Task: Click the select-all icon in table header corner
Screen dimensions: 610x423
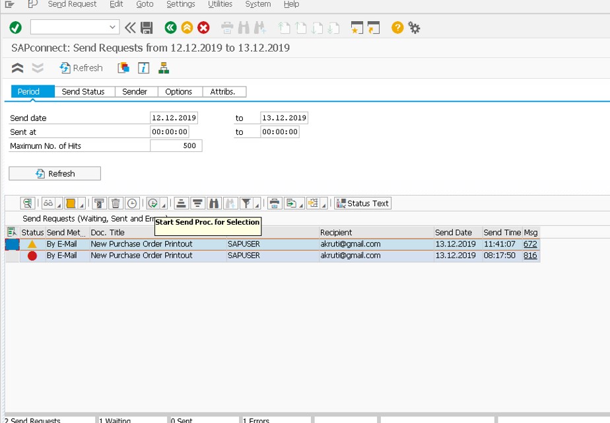Action: coord(12,233)
